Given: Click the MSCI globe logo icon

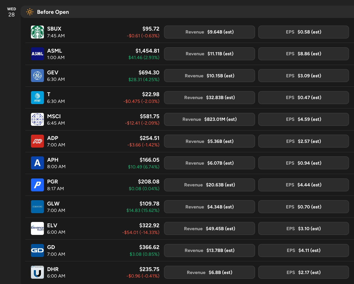Looking at the screenshot, I should (x=37, y=119).
